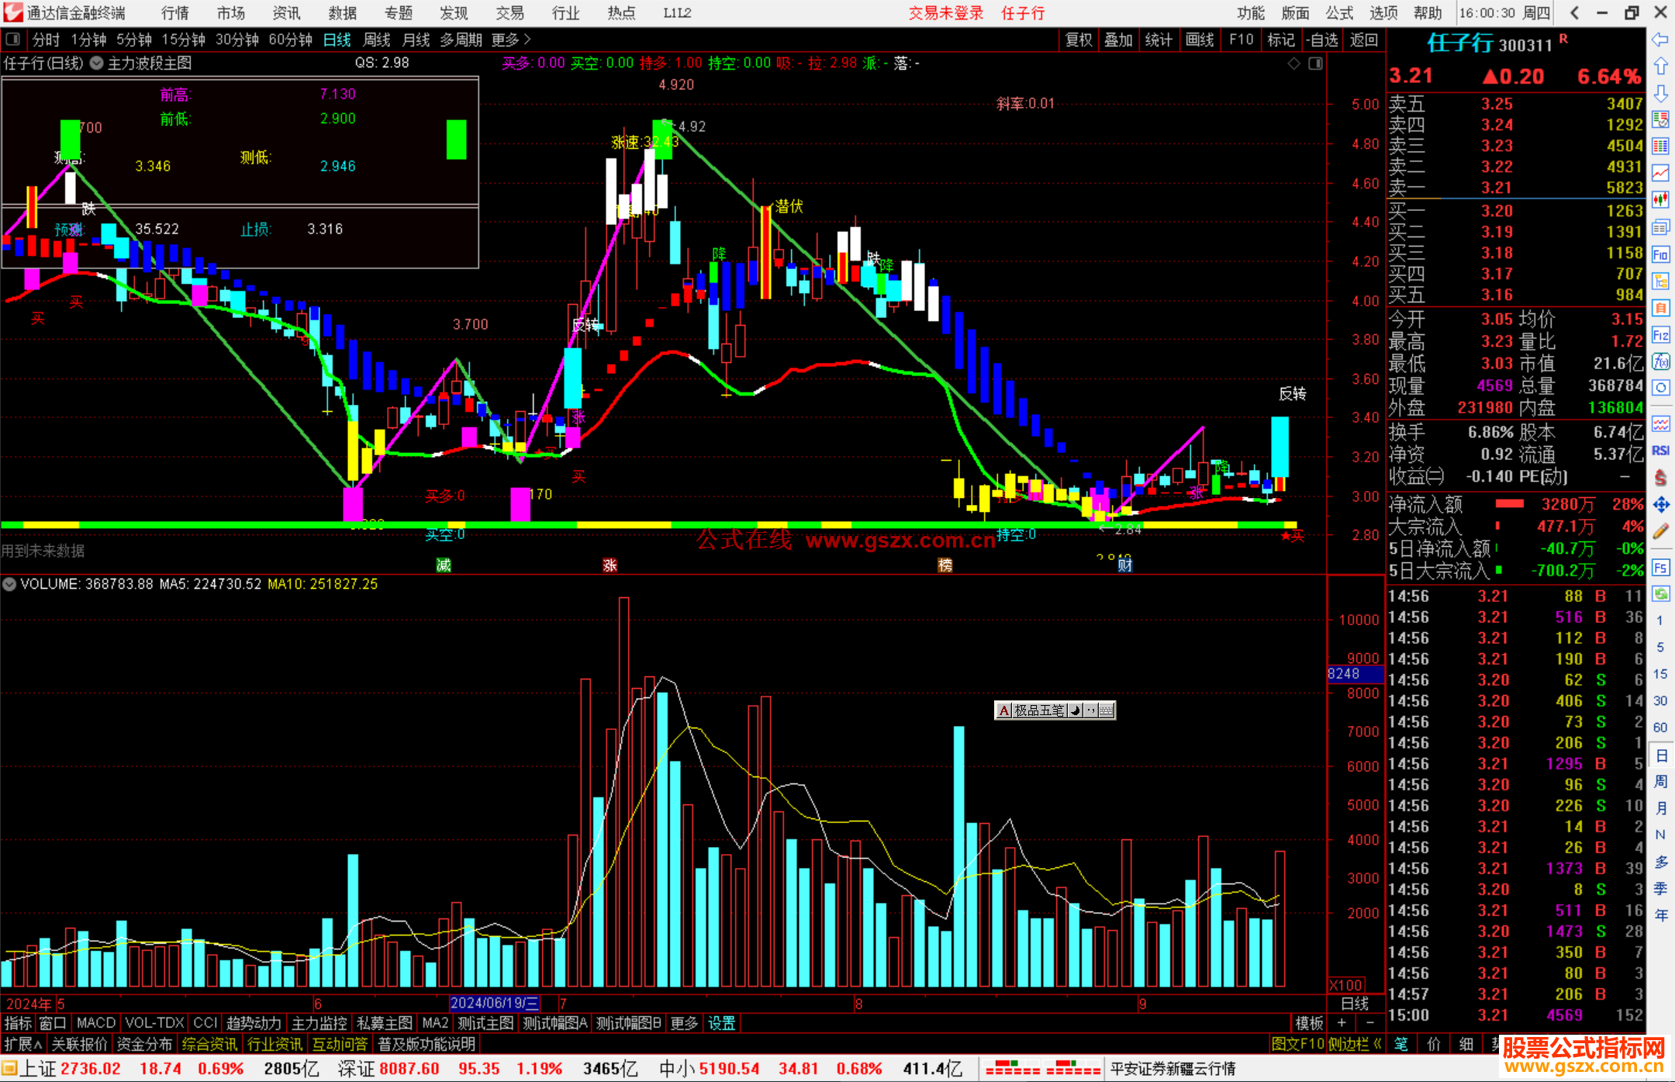Open the 公式 menu
Viewport: 1675px width, 1082px height.
[1339, 12]
